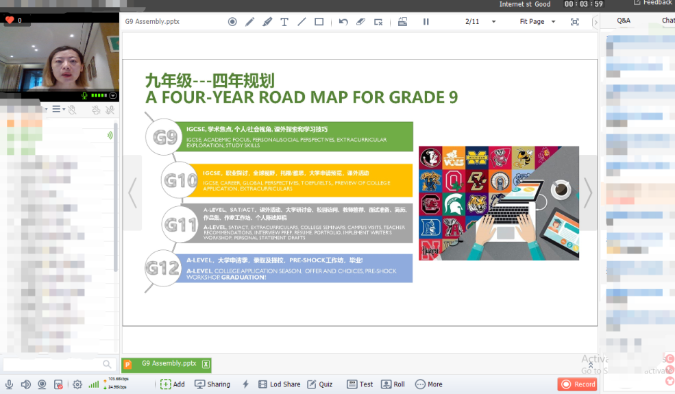
Task: Click the attendee list scrollbar
Action: click(115, 197)
